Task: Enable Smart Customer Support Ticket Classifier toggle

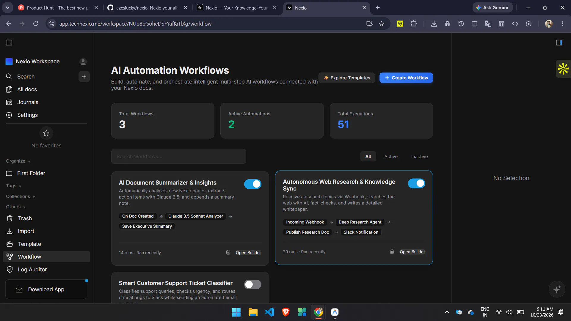Action: tap(253, 284)
